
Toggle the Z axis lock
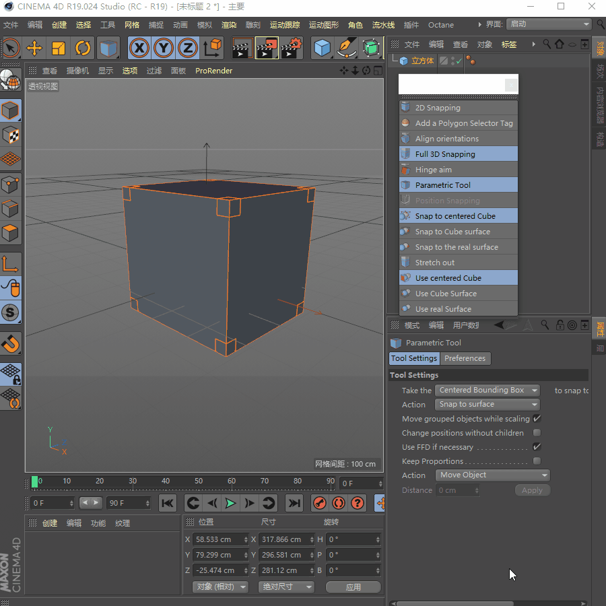point(188,48)
